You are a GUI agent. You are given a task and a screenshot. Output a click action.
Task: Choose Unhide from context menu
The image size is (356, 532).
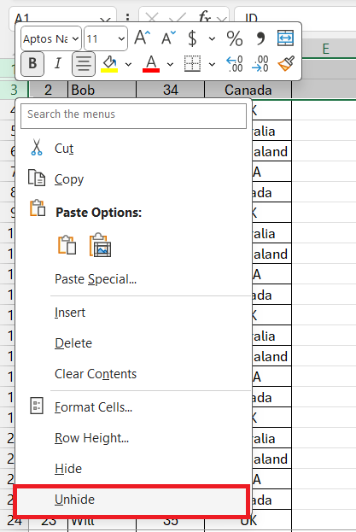click(133, 500)
